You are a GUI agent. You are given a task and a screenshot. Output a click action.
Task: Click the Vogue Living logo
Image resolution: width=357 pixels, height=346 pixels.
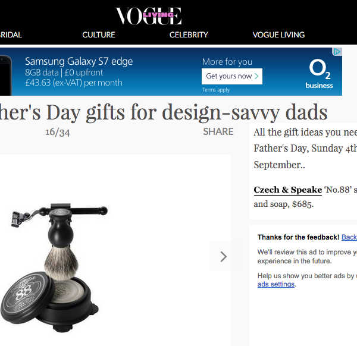[x=148, y=15]
